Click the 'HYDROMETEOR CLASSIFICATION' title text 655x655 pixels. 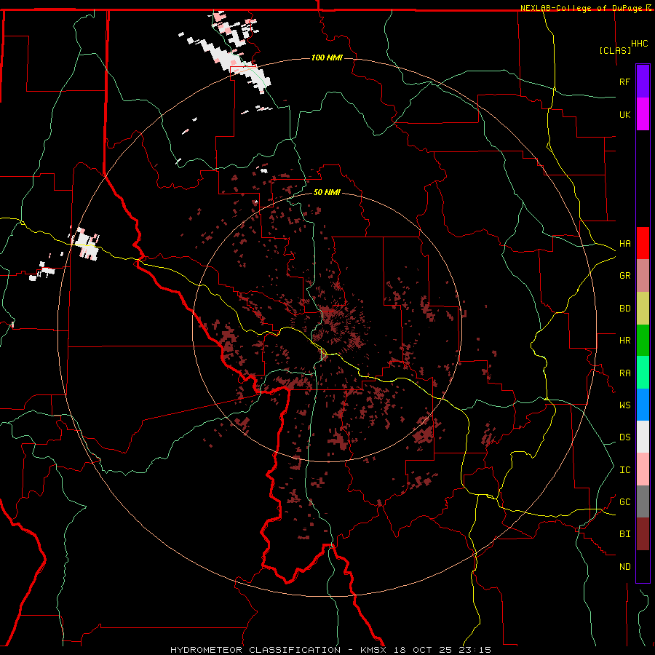[255, 650]
